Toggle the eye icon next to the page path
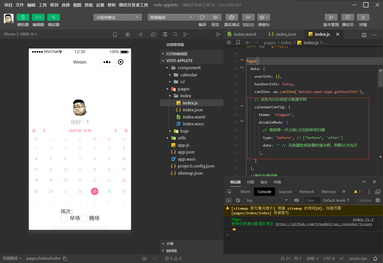The width and height of the screenshot is (383, 263). point(144,258)
